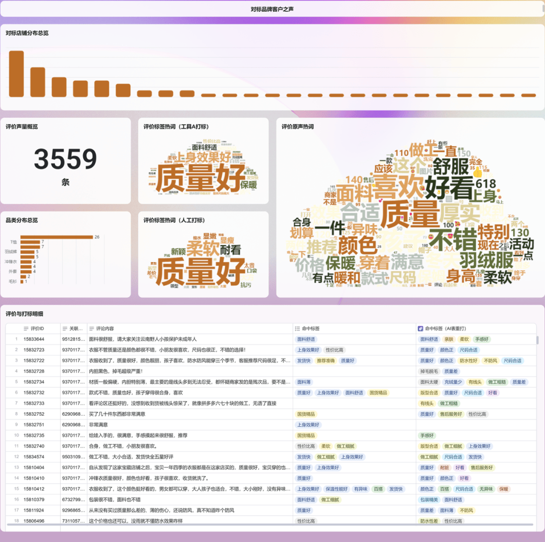The width and height of the screenshot is (545, 542).
Task: Click the field icon in 关联 column header
Action: click(x=65, y=328)
